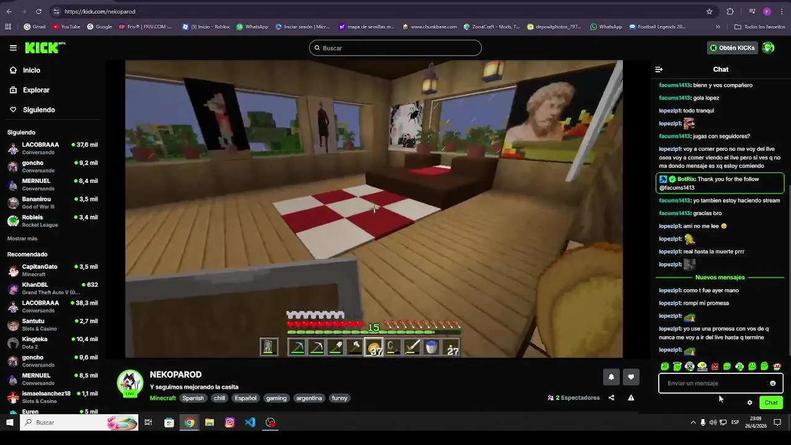Reload the page

click(38, 11)
